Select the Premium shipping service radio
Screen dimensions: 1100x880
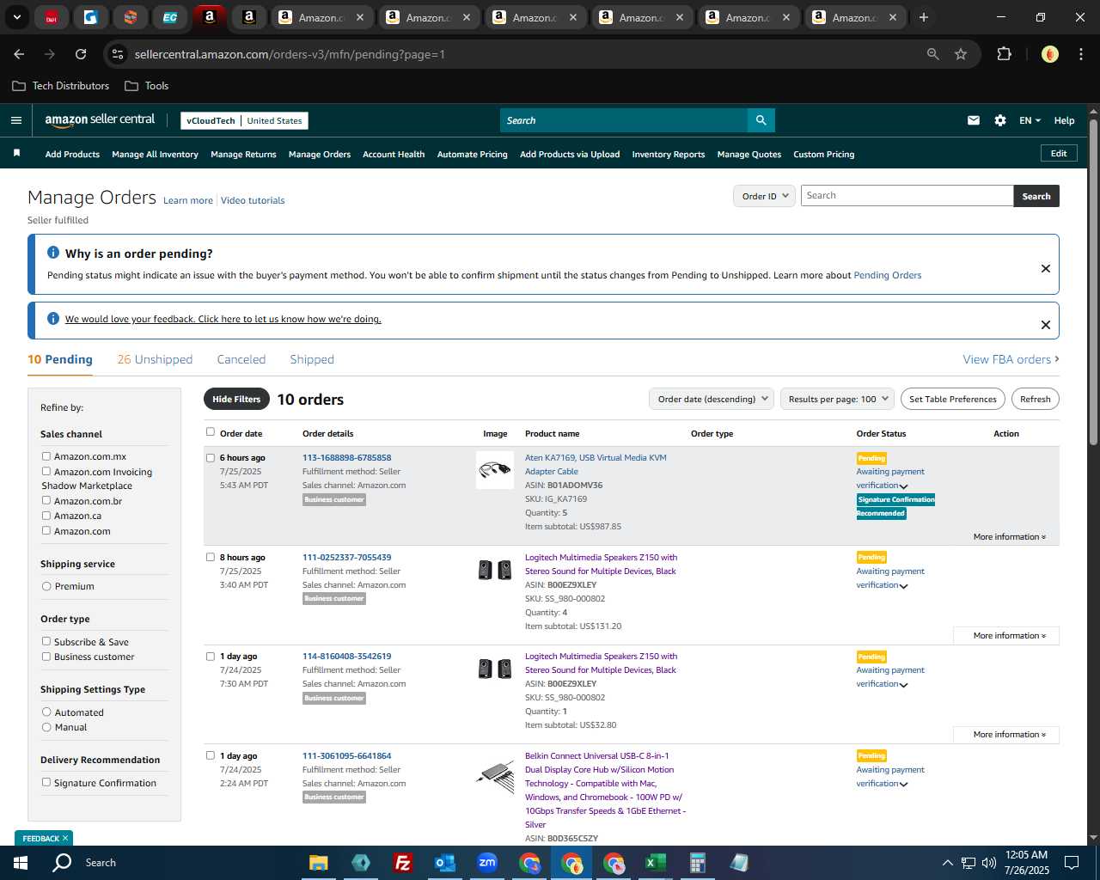(x=46, y=586)
